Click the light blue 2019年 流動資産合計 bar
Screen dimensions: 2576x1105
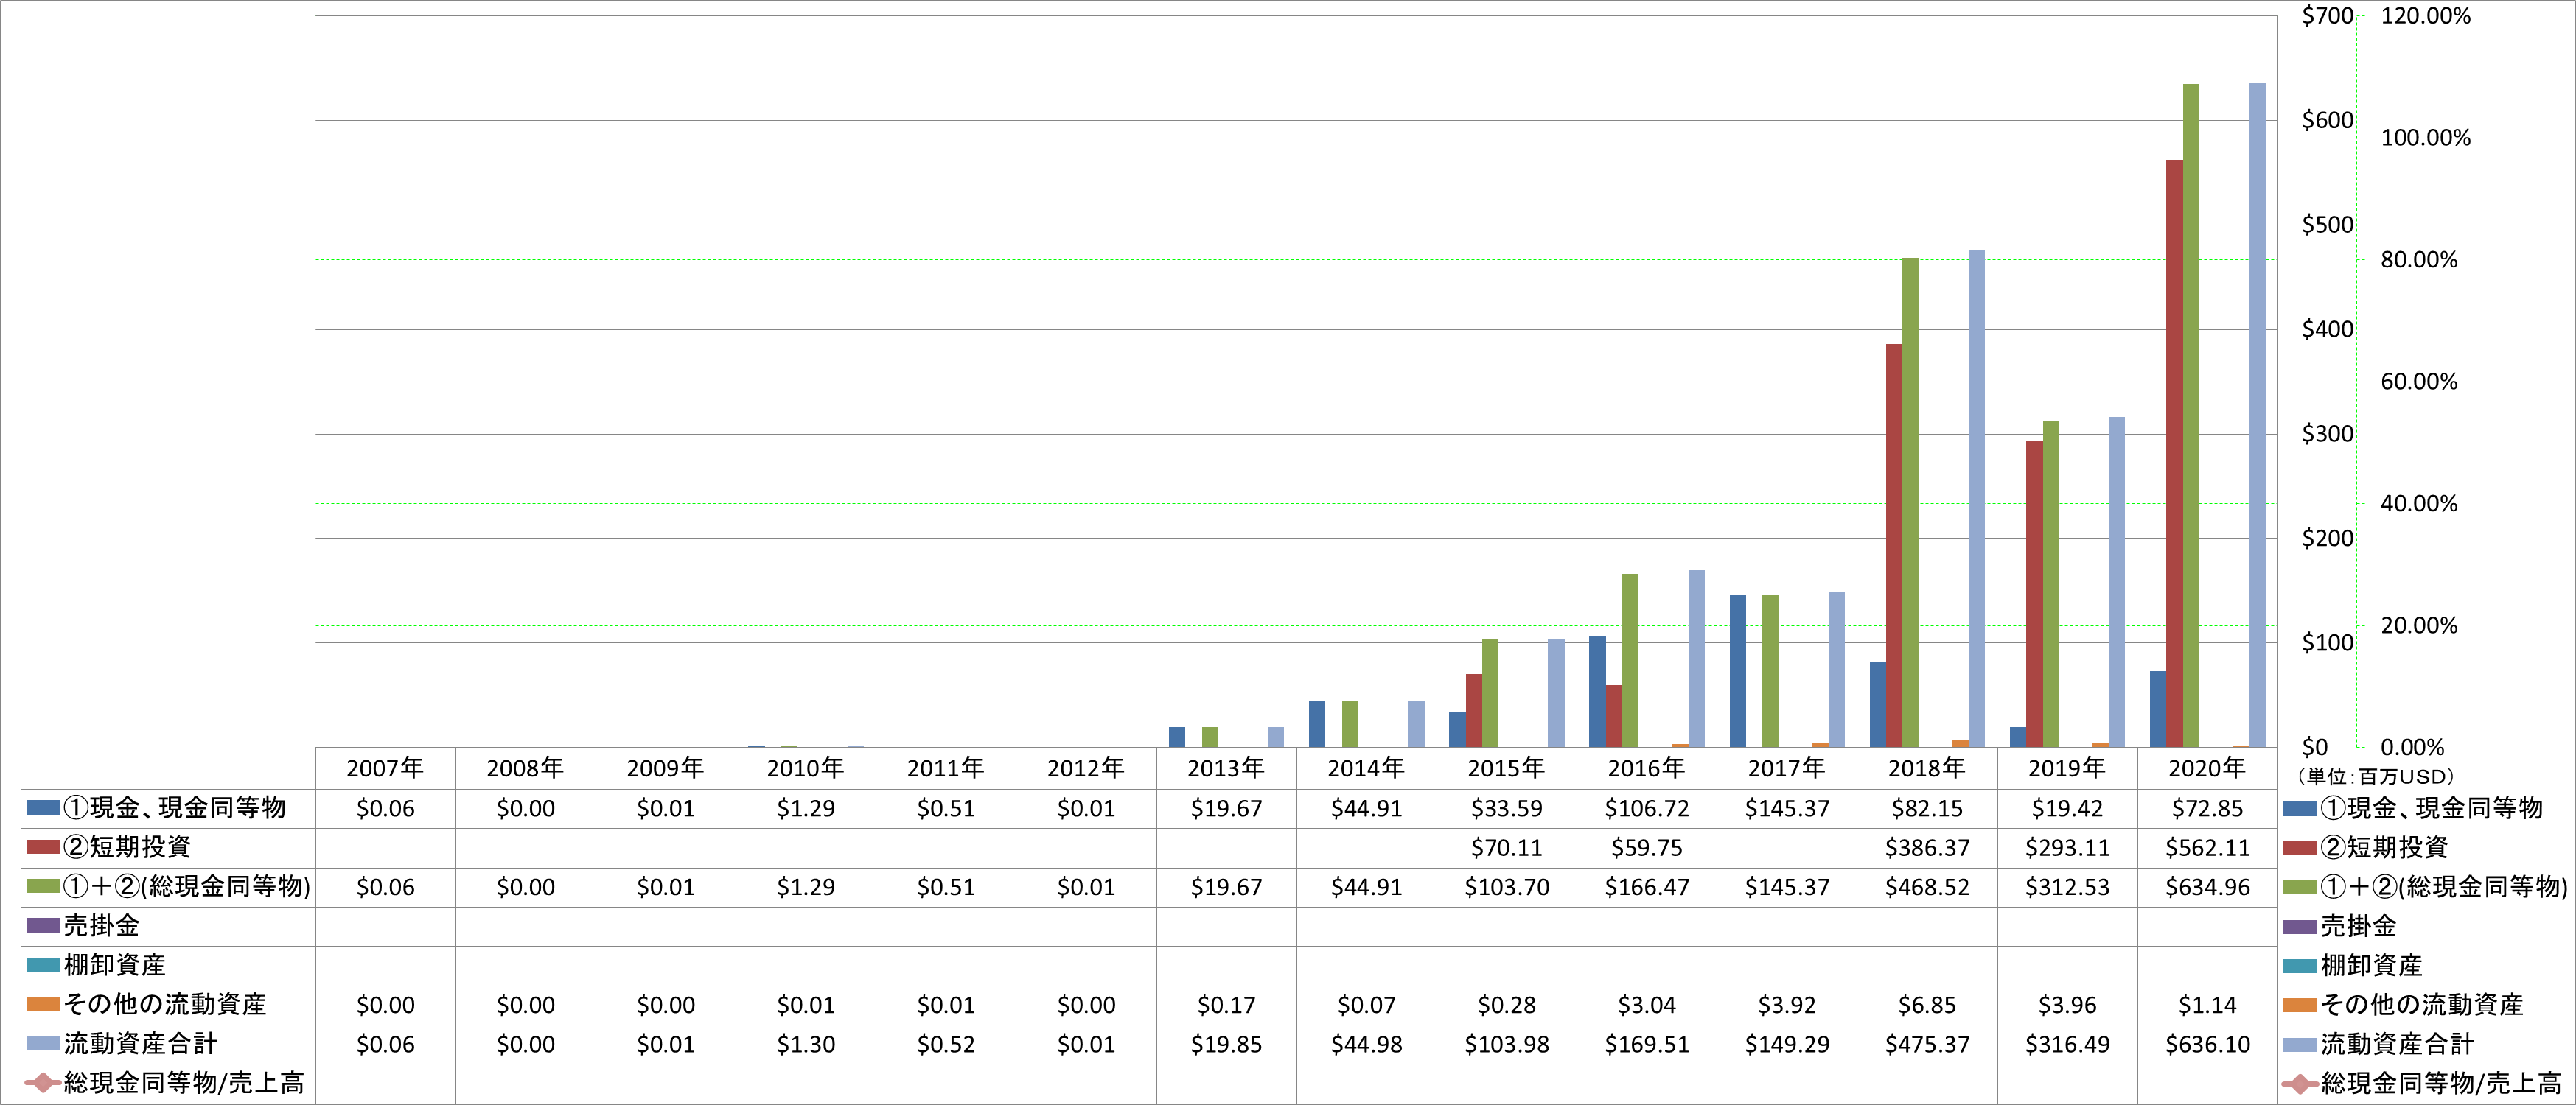(2117, 581)
